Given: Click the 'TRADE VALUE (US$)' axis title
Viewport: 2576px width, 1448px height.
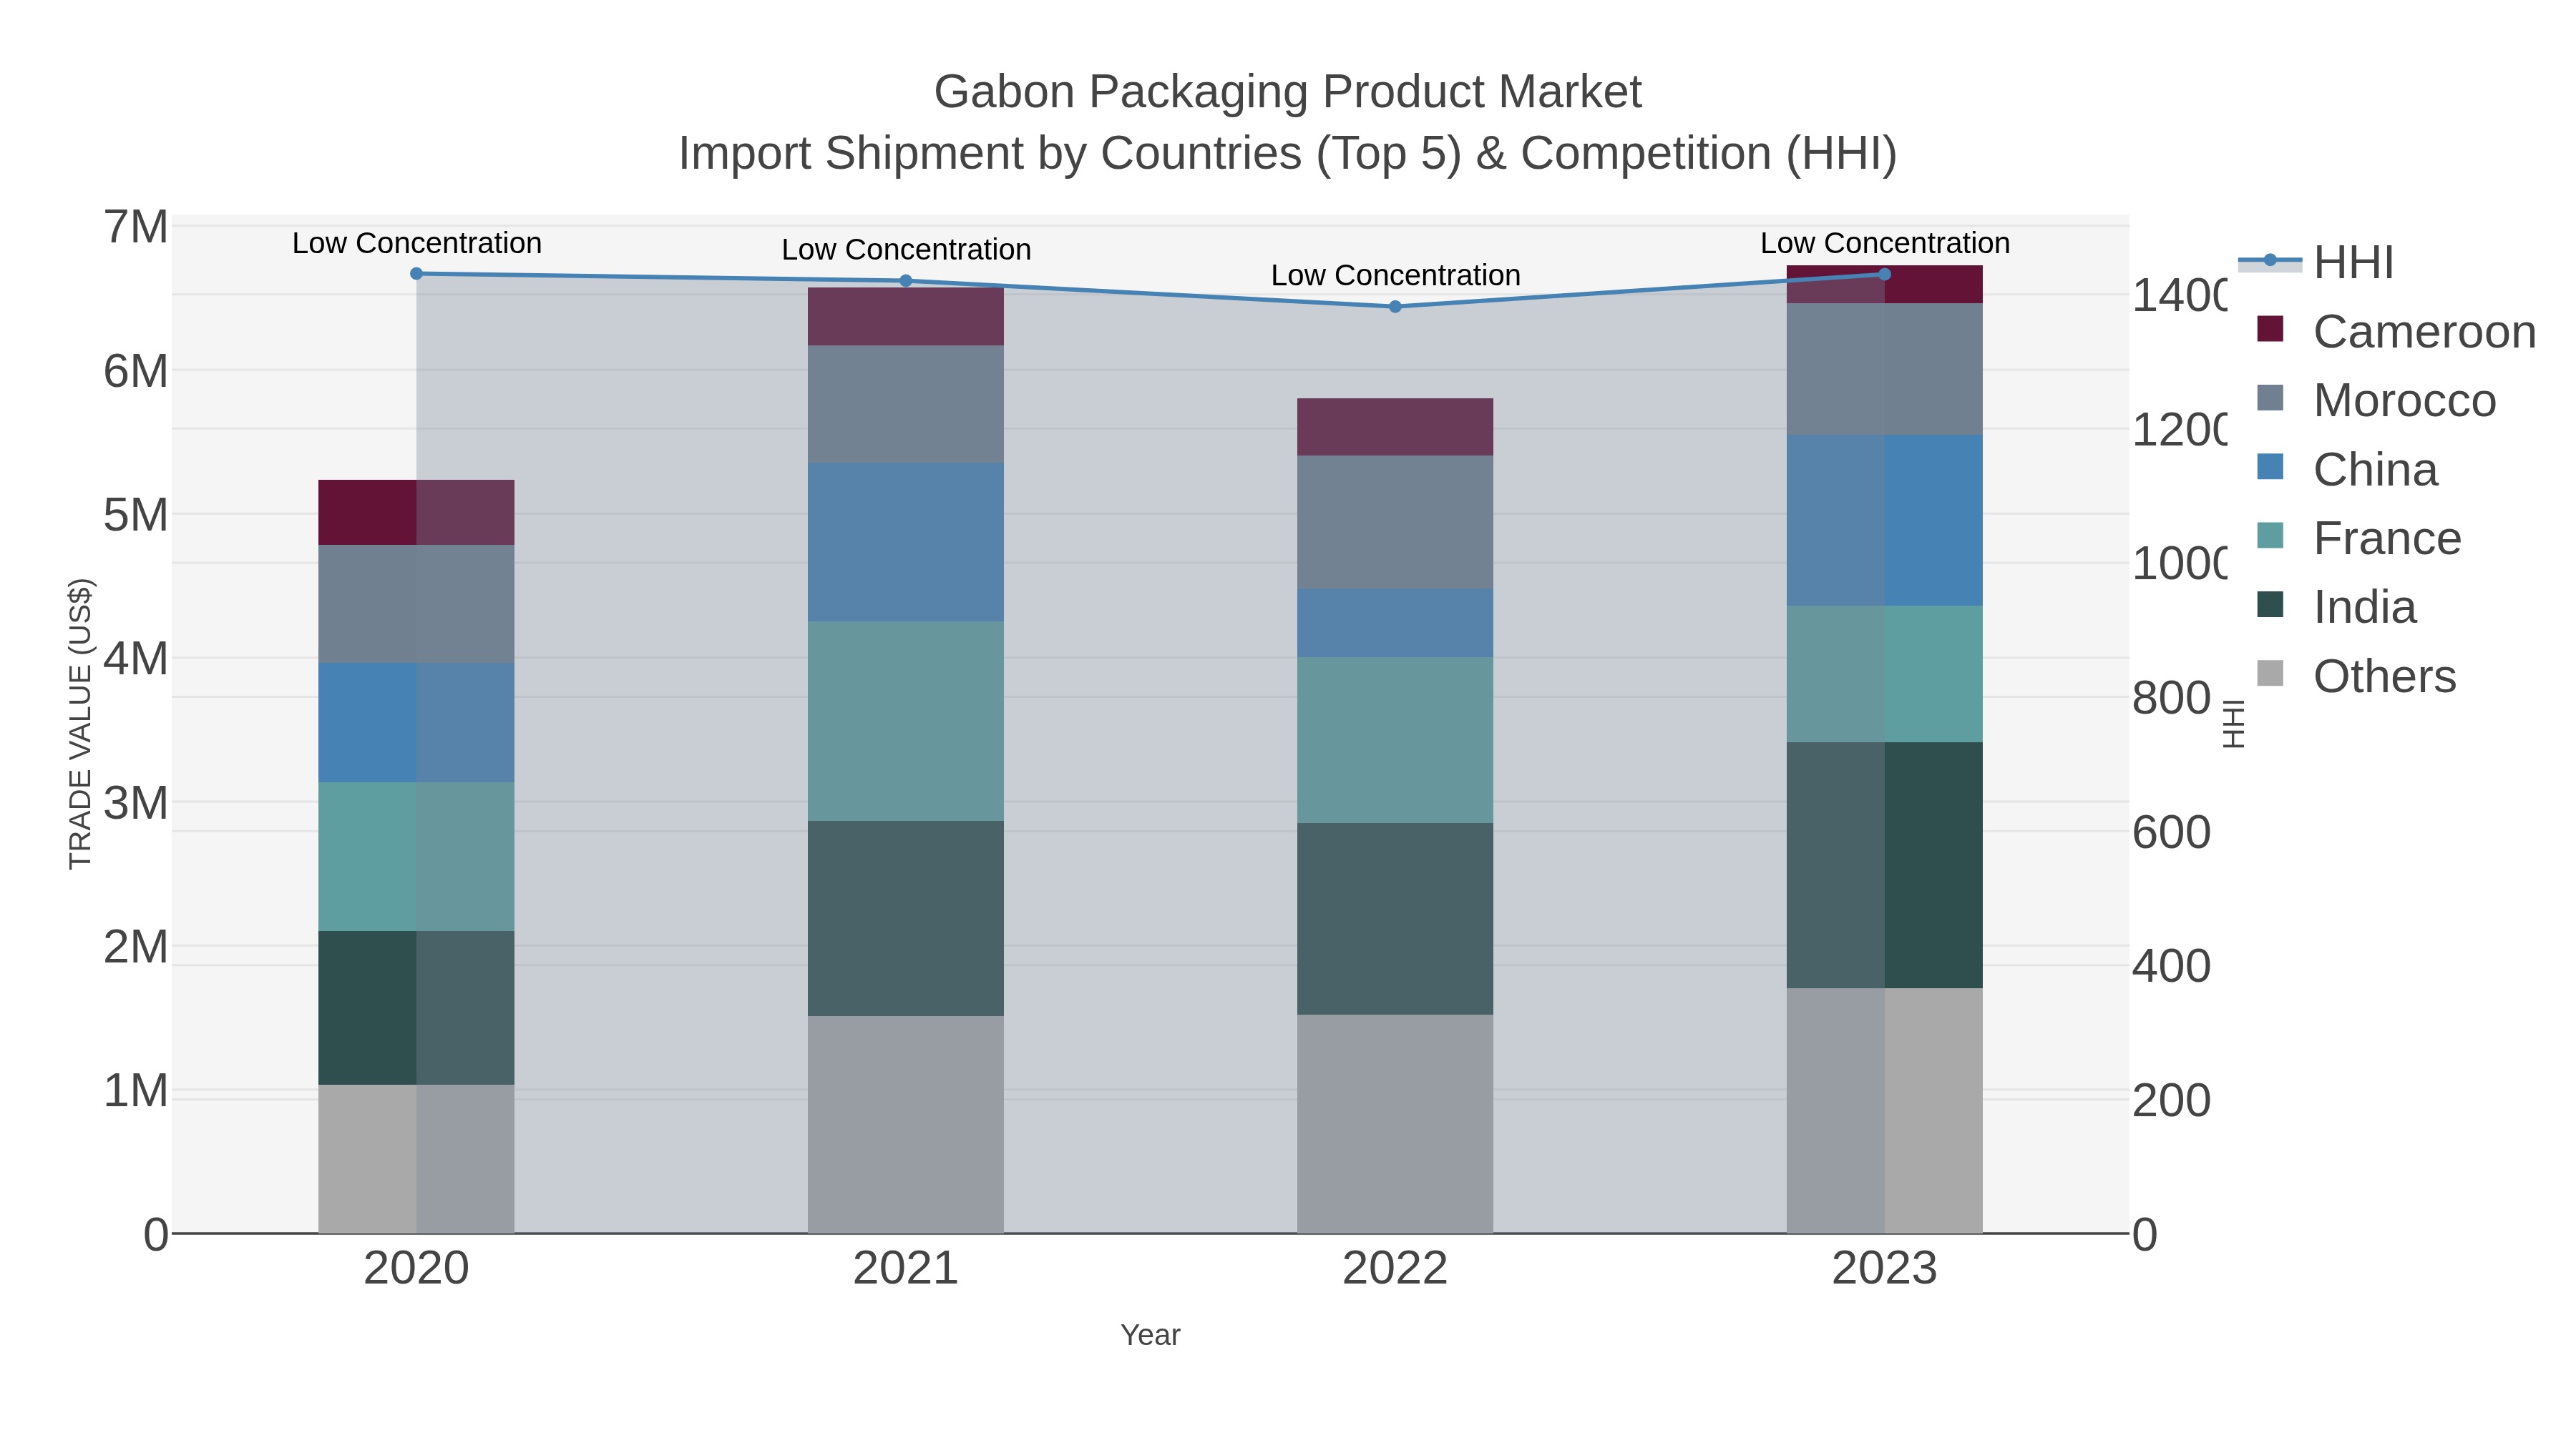Looking at the screenshot, I should 80,724.
